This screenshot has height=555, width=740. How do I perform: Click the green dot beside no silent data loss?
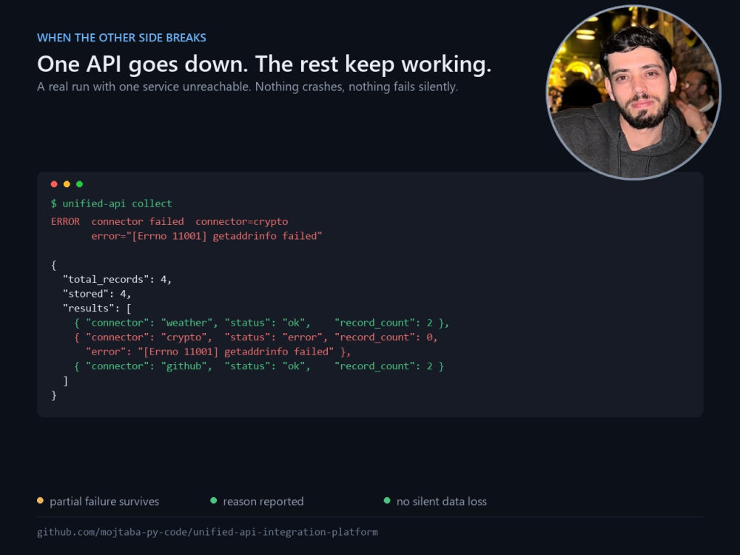[x=387, y=501]
